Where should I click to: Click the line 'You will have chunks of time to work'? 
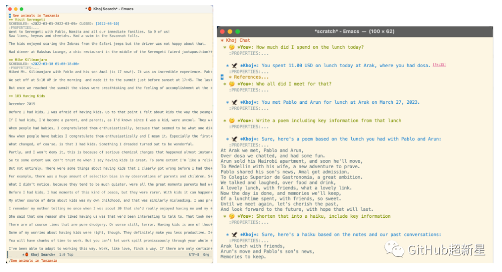pos(111,240)
